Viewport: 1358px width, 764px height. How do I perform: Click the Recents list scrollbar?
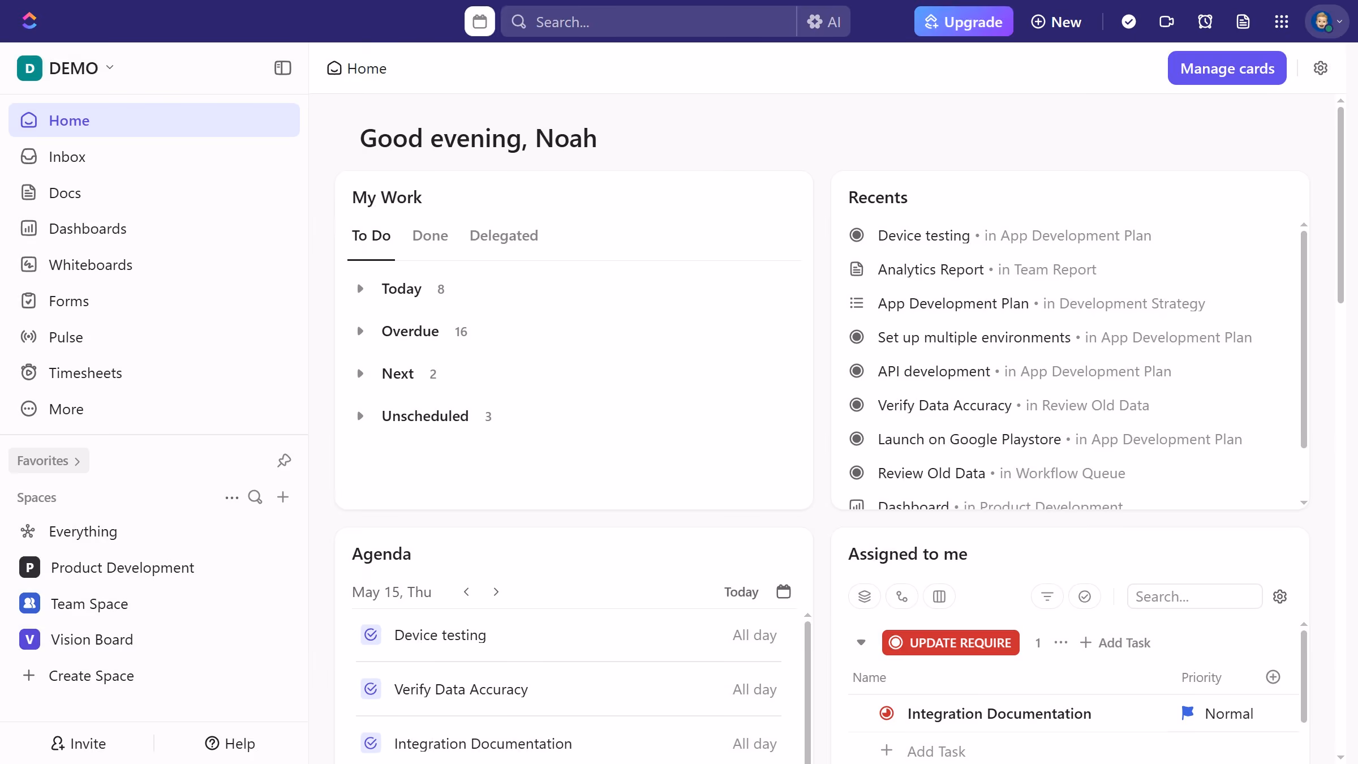point(1304,340)
